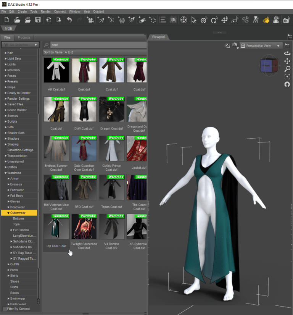Select the Joint Editor bone tool
The width and height of the screenshot is (293, 315).
pyautogui.click(x=245, y=20)
